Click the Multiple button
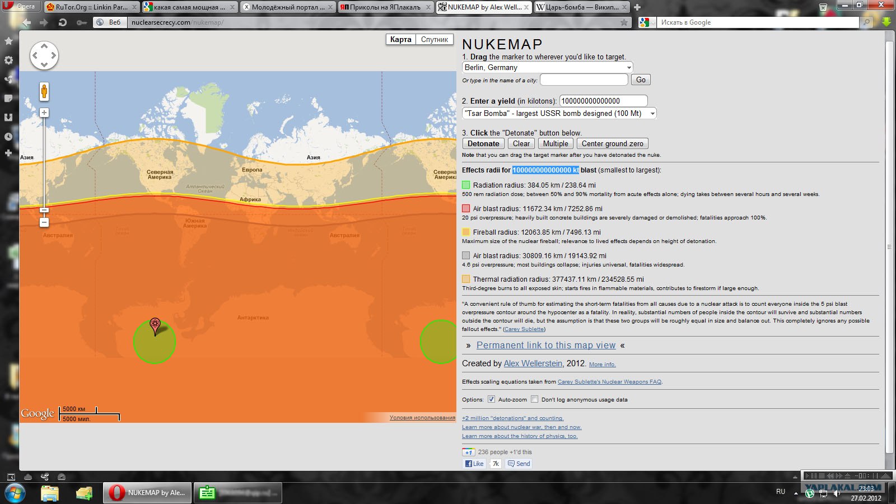Image resolution: width=896 pixels, height=504 pixels. [556, 143]
